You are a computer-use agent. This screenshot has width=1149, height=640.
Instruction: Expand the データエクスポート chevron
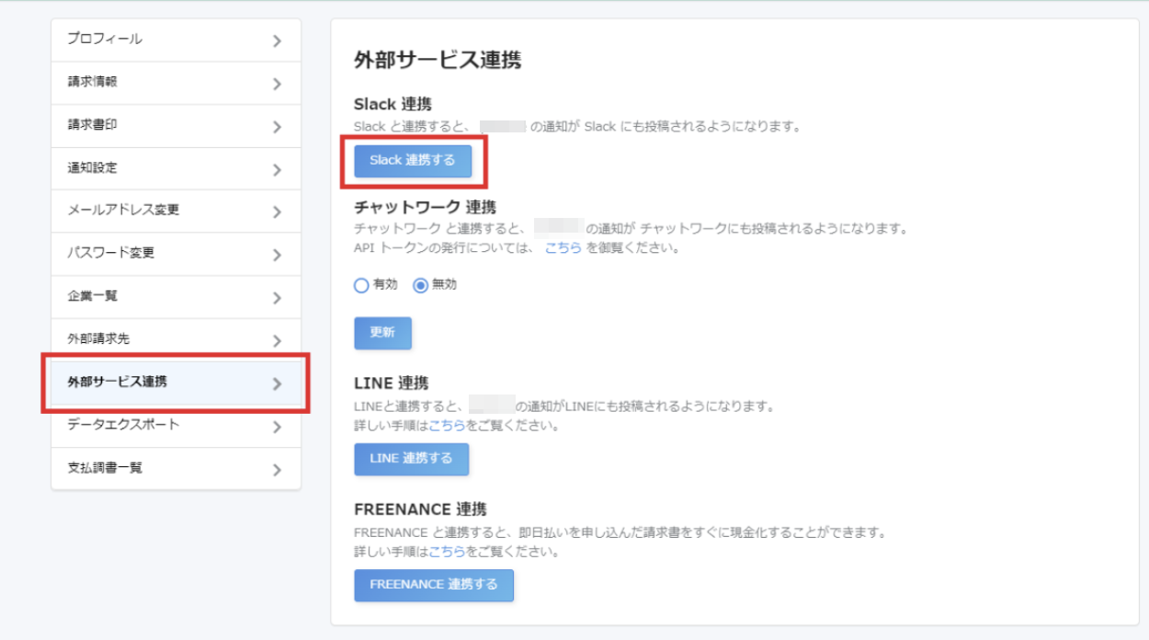coord(277,427)
